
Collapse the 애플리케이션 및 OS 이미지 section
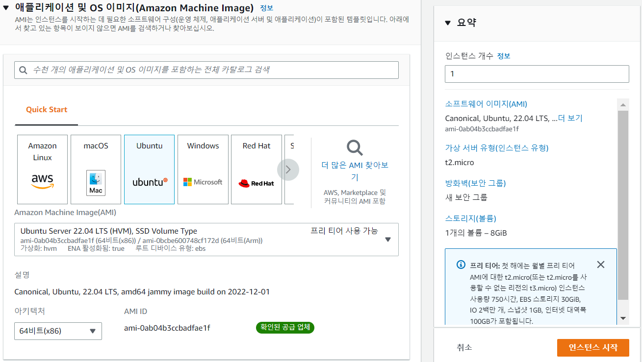[6, 8]
